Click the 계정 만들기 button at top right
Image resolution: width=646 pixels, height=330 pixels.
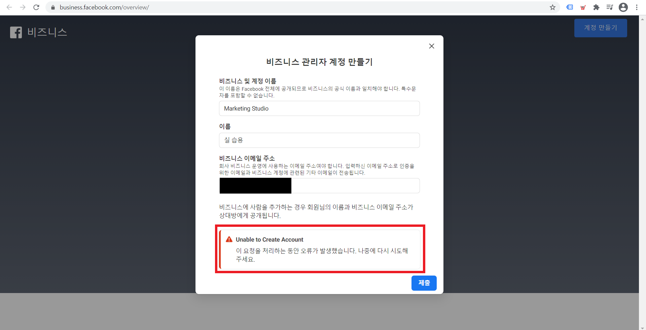coord(601,28)
